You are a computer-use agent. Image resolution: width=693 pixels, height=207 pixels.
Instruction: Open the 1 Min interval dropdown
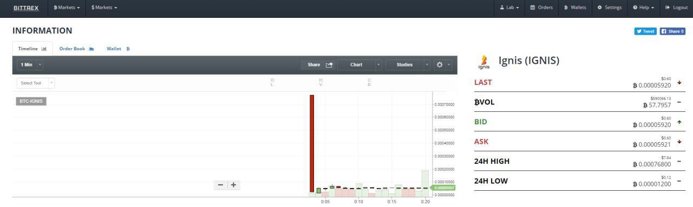(x=30, y=65)
